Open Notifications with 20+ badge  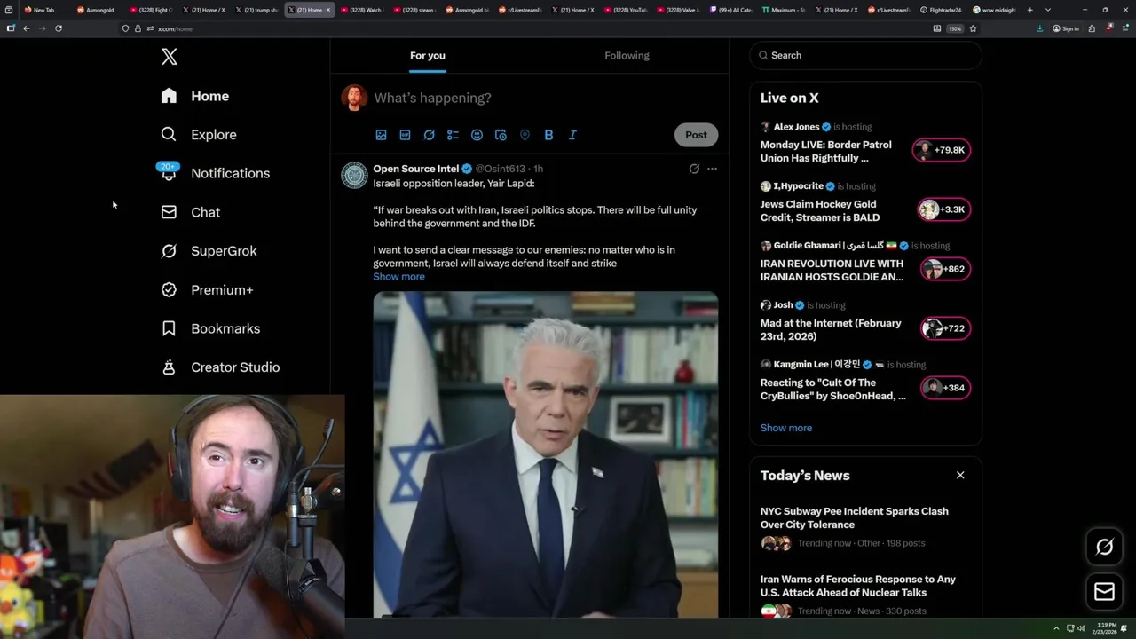pos(215,173)
